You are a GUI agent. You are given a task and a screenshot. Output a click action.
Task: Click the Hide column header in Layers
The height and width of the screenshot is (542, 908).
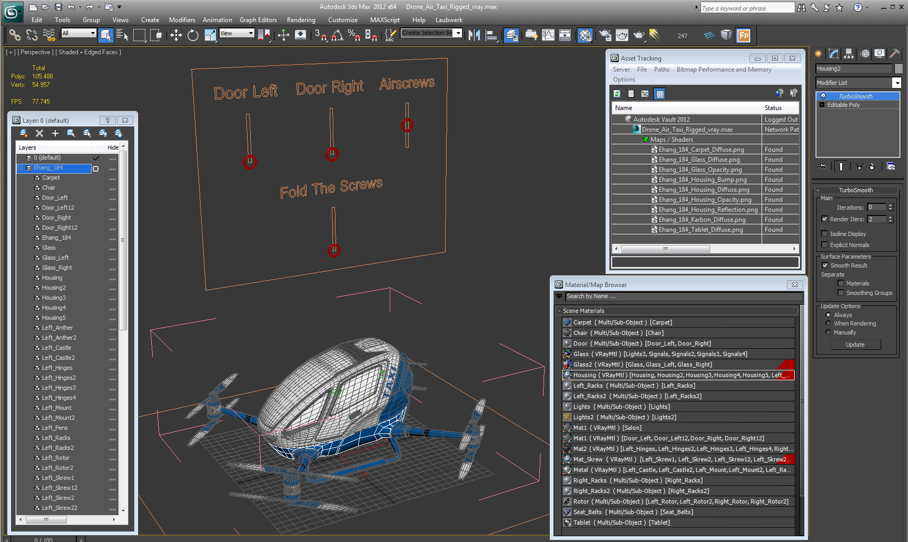tap(113, 147)
